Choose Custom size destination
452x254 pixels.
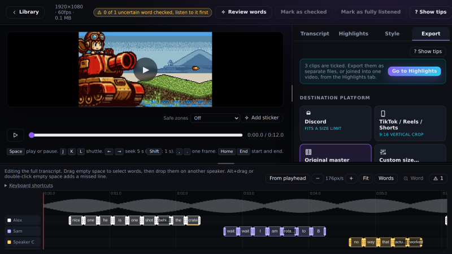pos(410,153)
